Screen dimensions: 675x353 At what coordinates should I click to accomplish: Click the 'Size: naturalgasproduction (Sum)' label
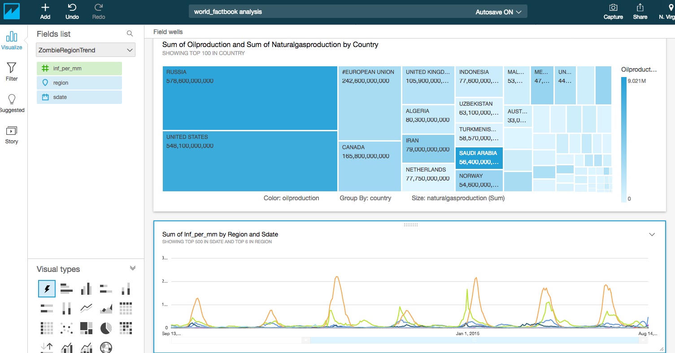458,198
